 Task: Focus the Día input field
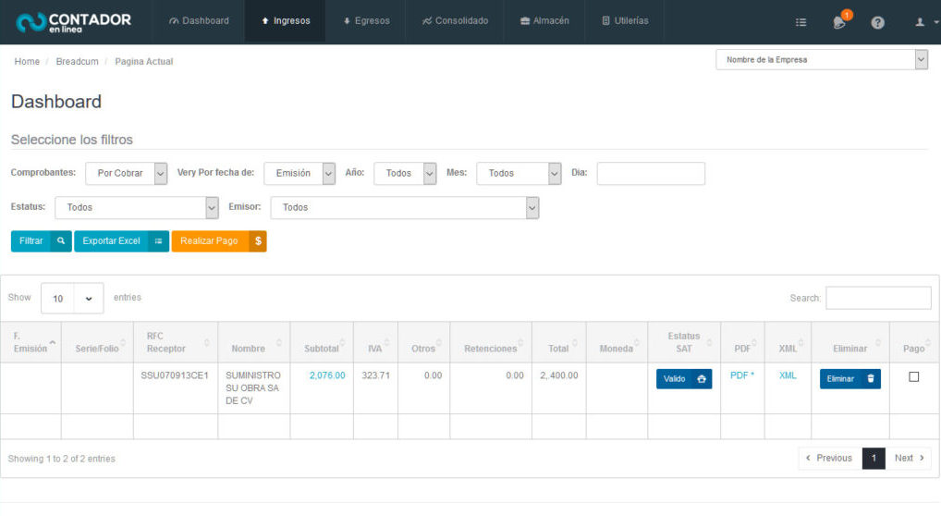point(651,173)
